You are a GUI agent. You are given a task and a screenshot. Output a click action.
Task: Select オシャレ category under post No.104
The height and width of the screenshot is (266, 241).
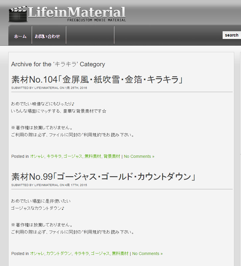(x=37, y=156)
